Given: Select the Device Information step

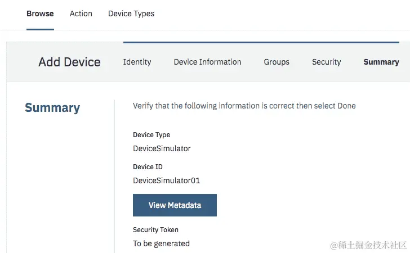Looking at the screenshot, I should [x=207, y=62].
